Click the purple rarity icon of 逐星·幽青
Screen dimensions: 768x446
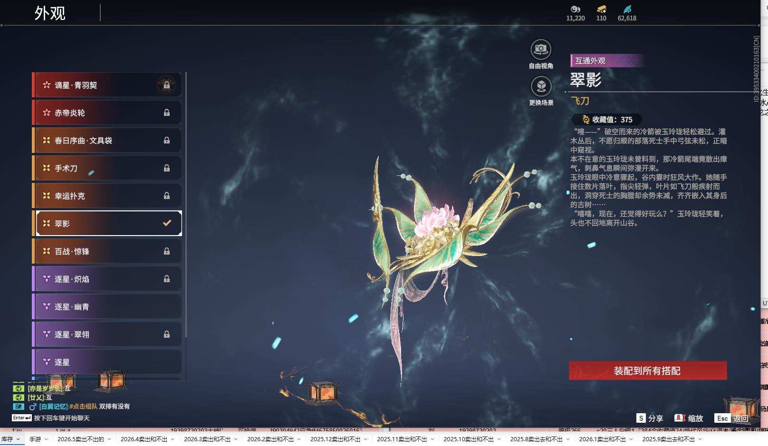[47, 307]
